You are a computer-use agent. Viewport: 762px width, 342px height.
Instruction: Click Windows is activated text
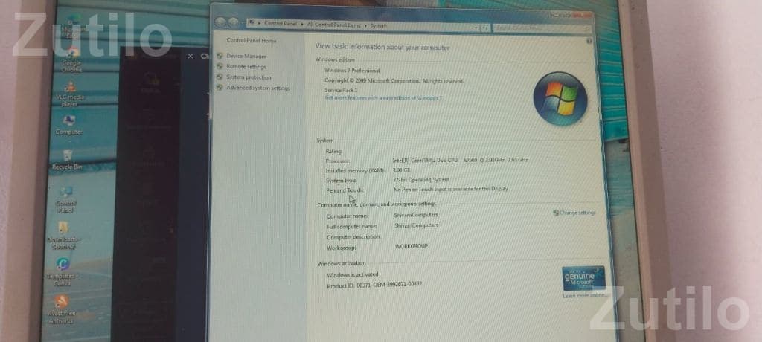coord(352,274)
